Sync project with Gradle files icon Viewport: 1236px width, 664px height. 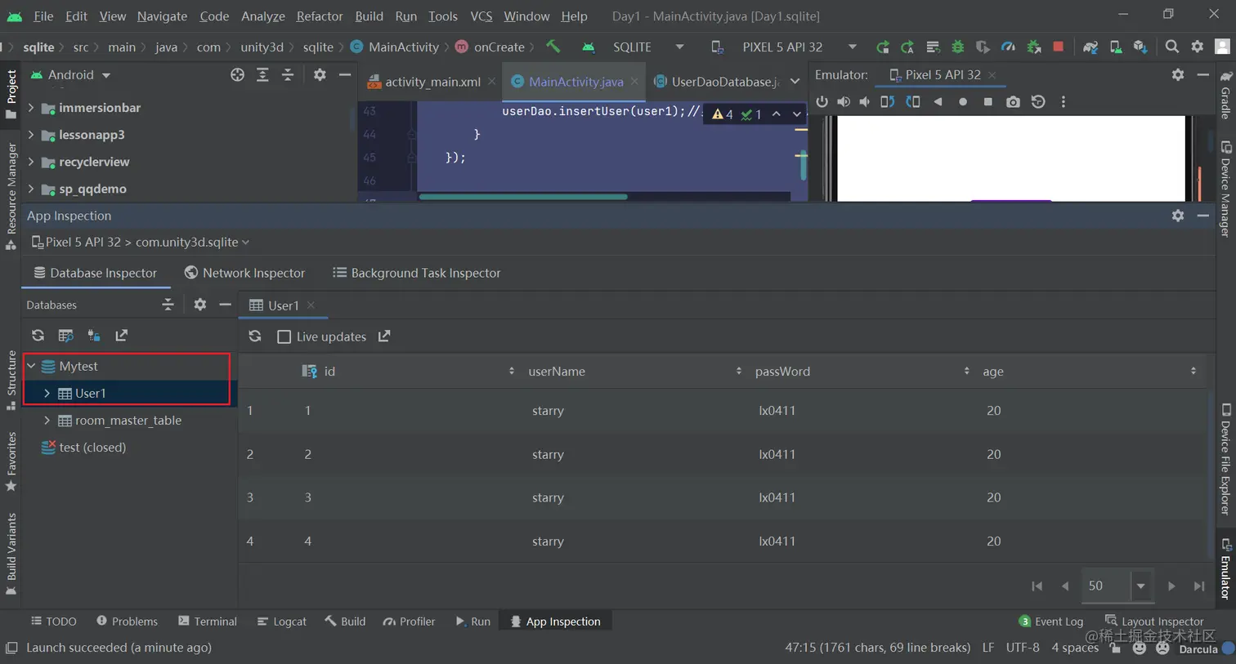[1090, 47]
